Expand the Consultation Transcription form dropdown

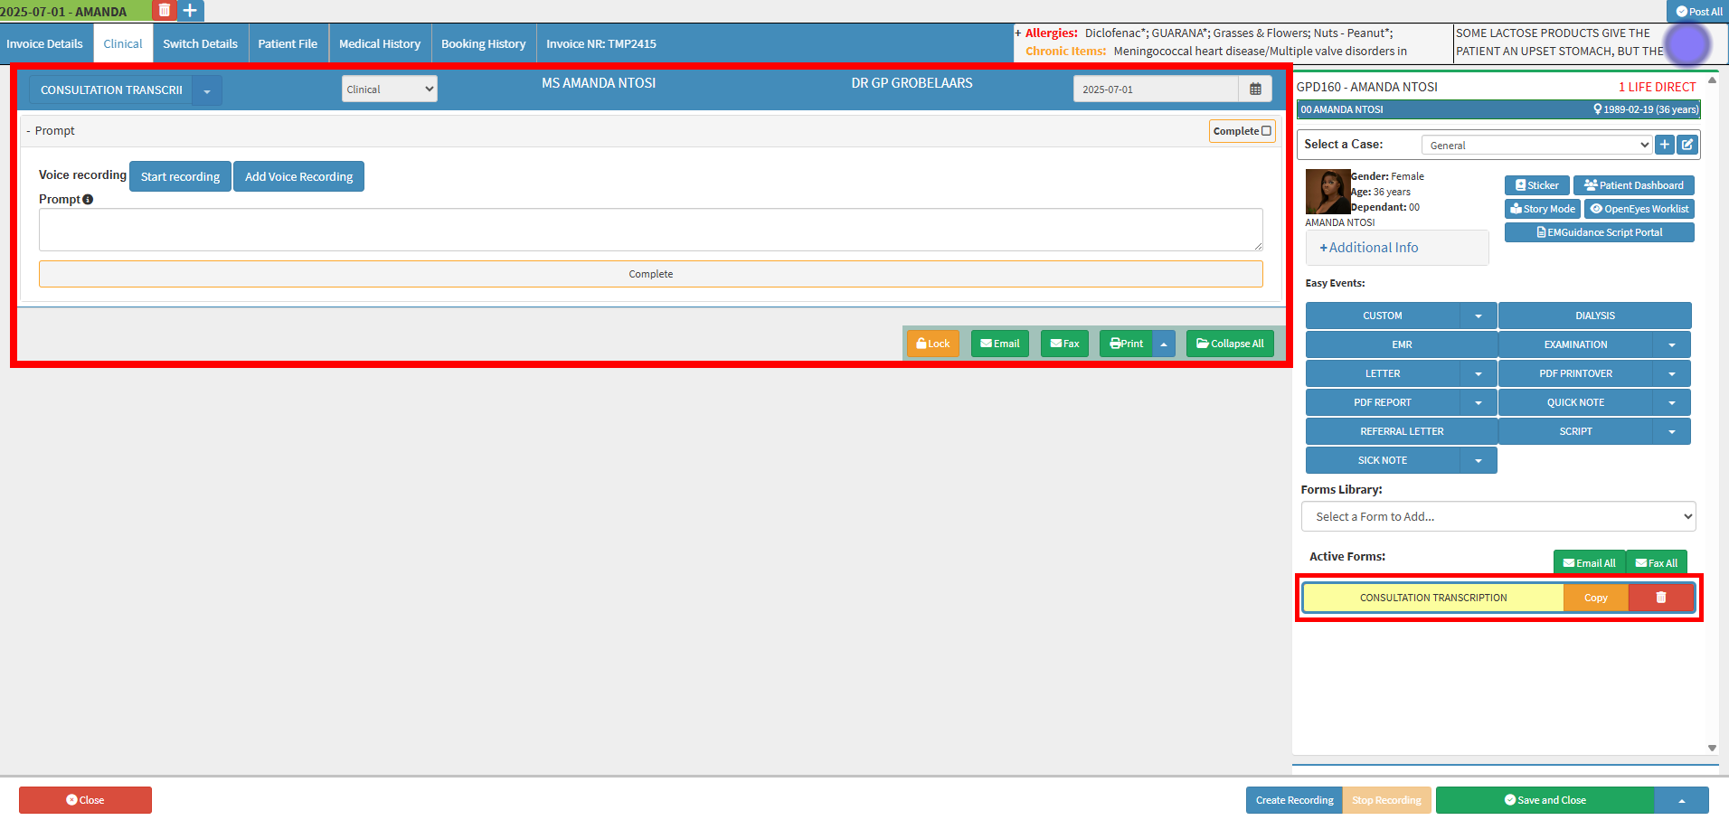pyautogui.click(x=207, y=90)
